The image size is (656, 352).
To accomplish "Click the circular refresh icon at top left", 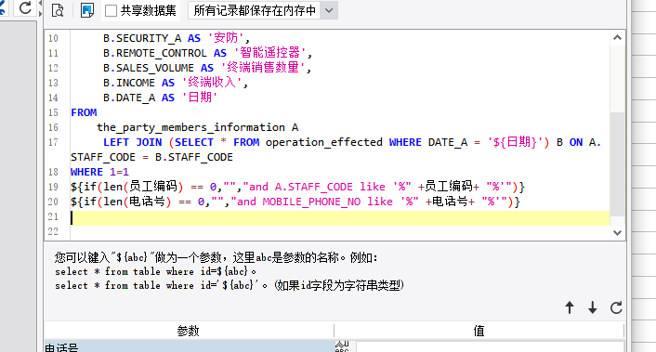I will pyautogui.click(x=25, y=7).
